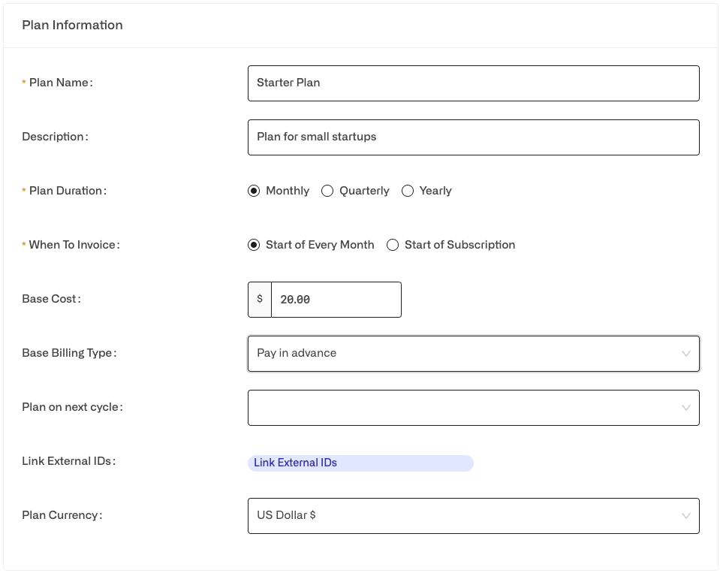Click the Base Billing Type chevron arrow
The image size is (720, 573).
[x=685, y=354]
